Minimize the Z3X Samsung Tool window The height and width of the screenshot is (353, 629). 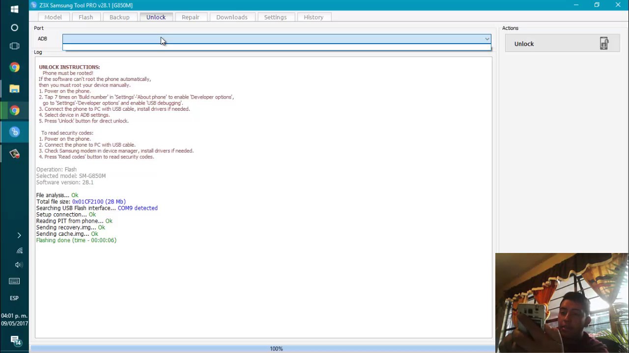coord(575,5)
